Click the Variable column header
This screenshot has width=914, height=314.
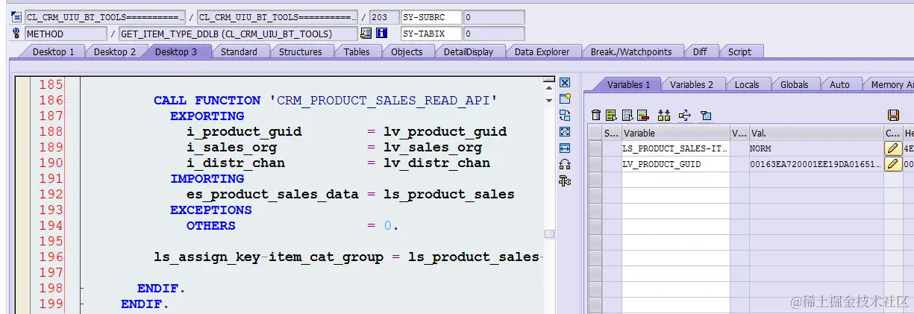675,133
